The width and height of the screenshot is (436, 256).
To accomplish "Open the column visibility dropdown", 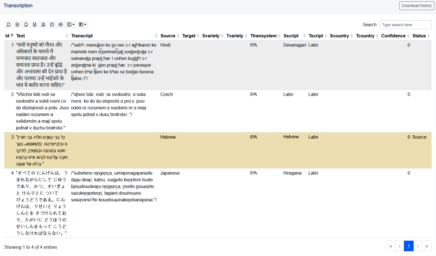I will [71, 25].
